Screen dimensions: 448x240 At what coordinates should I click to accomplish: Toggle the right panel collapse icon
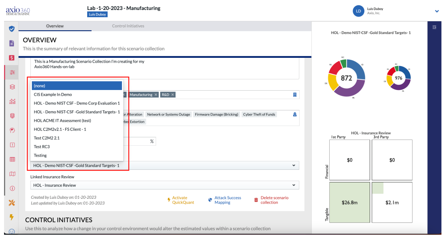(434, 27)
